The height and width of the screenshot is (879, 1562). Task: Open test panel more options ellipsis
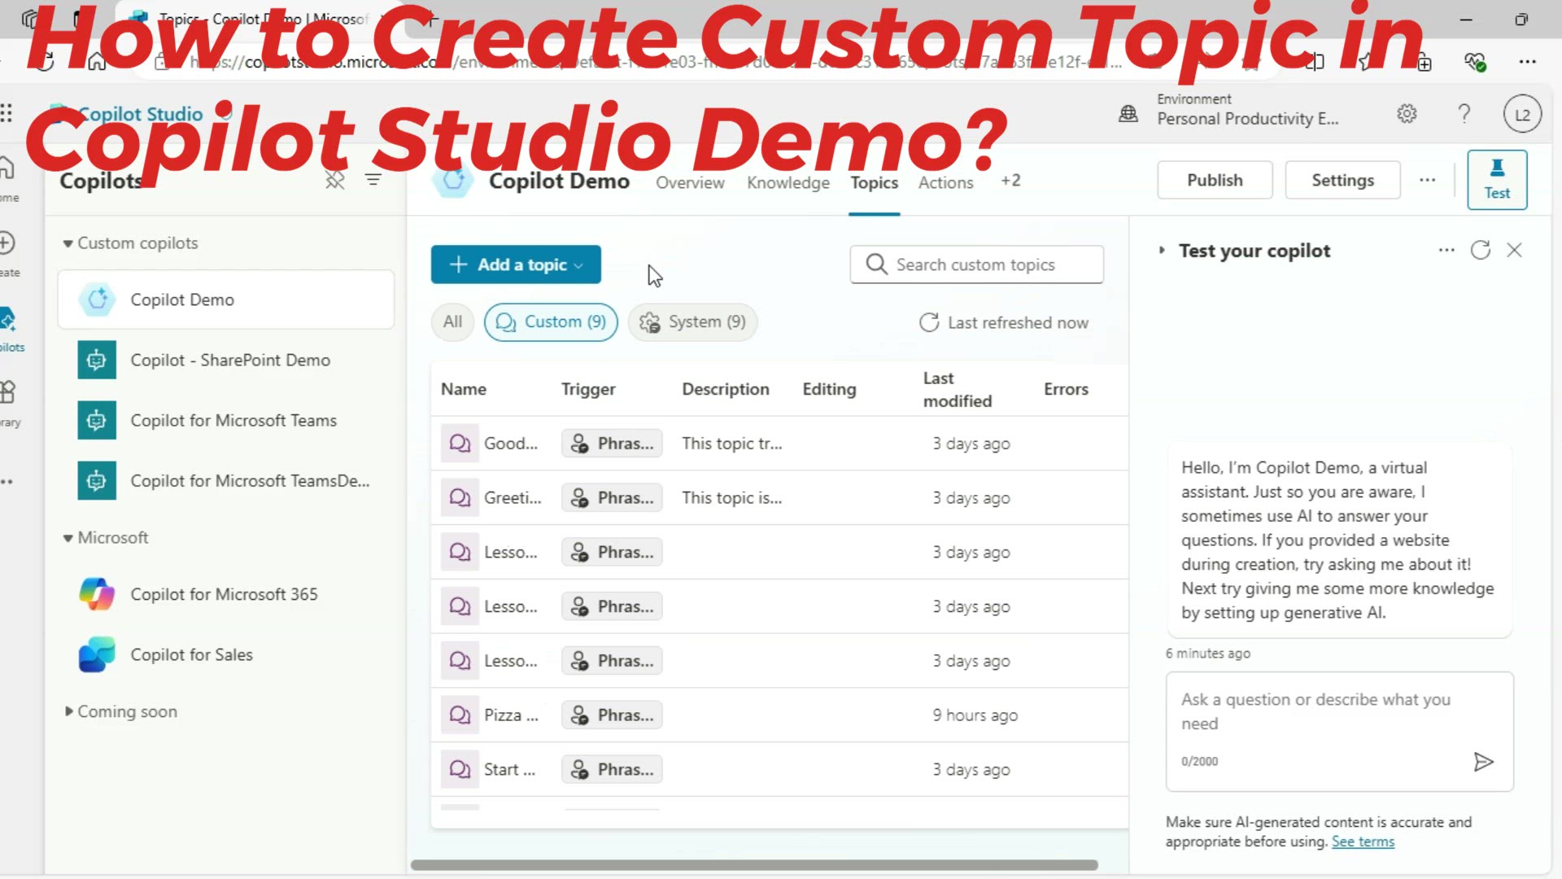[x=1446, y=250]
